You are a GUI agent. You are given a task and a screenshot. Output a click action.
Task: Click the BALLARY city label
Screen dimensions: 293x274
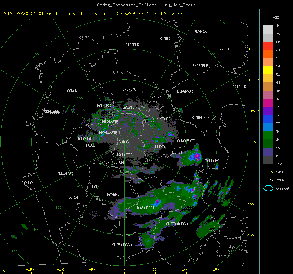(x=212, y=161)
